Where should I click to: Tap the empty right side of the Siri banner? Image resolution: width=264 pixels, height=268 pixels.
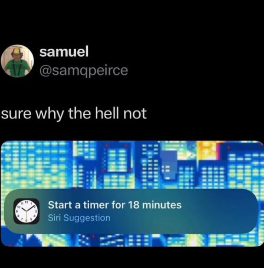(218, 211)
